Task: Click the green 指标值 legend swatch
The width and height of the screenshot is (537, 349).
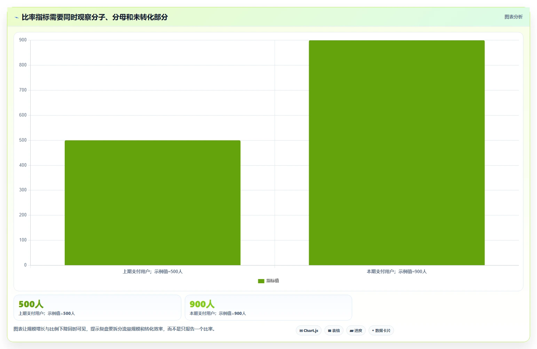Action: coord(261,281)
